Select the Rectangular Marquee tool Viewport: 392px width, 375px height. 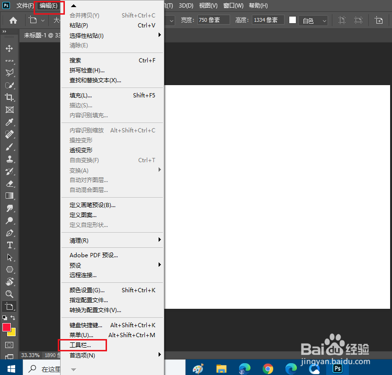[9, 61]
